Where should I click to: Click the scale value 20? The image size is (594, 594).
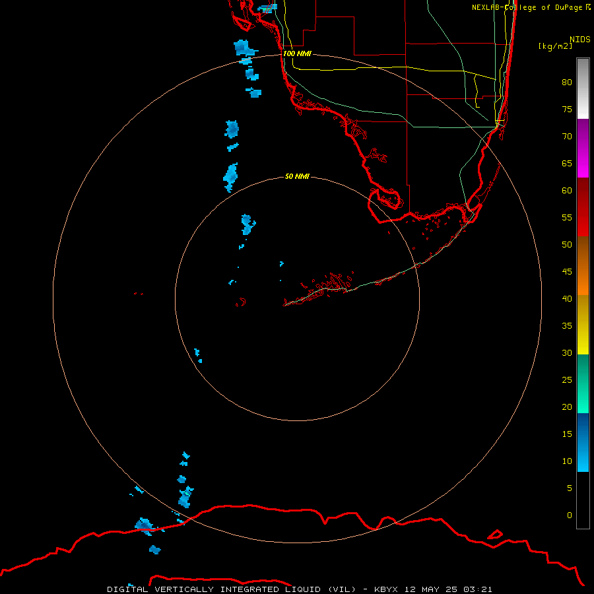tap(567, 407)
